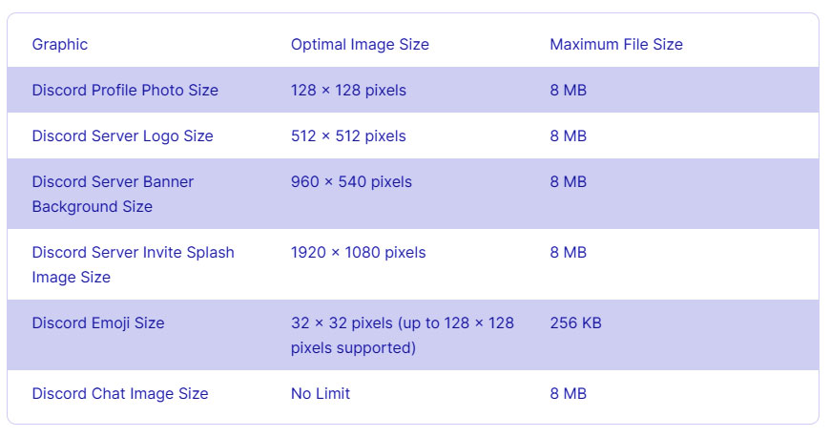Screen dimensions: 830x437
Task: Click 8 MB in Chat Image row
Action: pyautogui.click(x=568, y=393)
